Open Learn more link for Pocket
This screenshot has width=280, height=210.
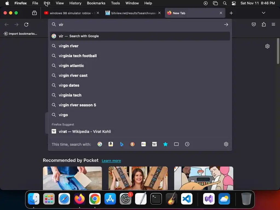click(x=111, y=161)
